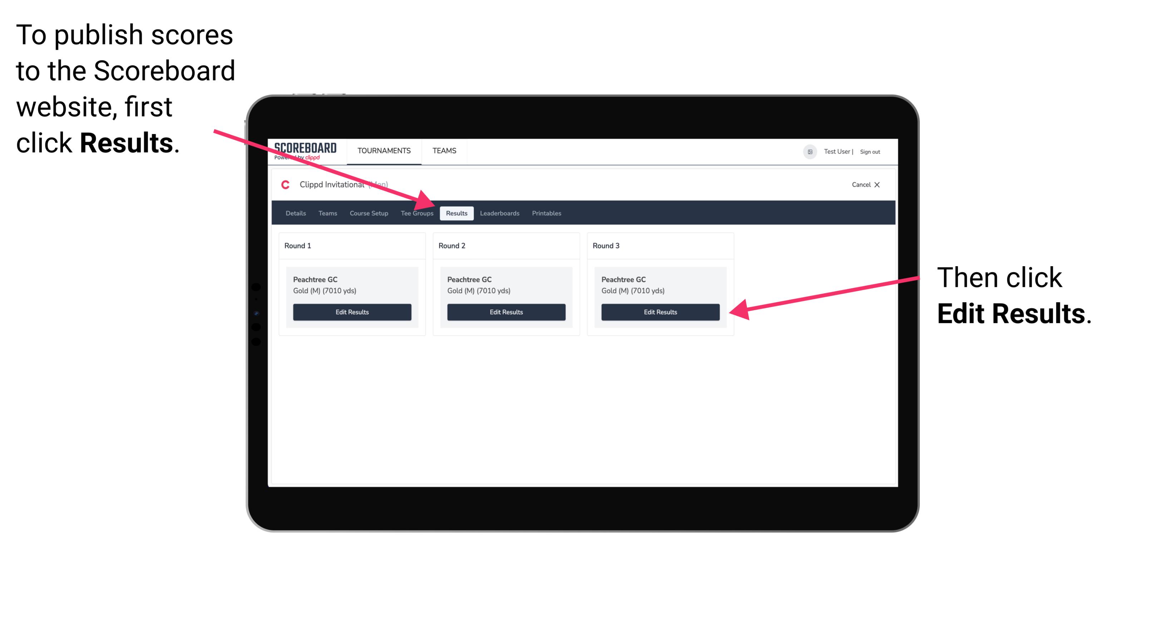
Task: Expand the Course Setup tab
Action: tap(369, 213)
